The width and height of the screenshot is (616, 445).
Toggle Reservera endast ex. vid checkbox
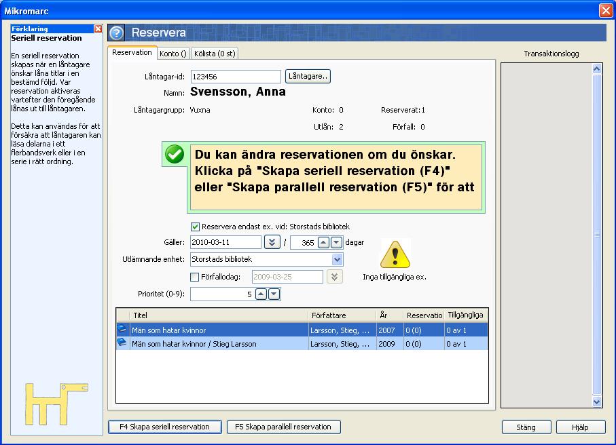pos(195,227)
